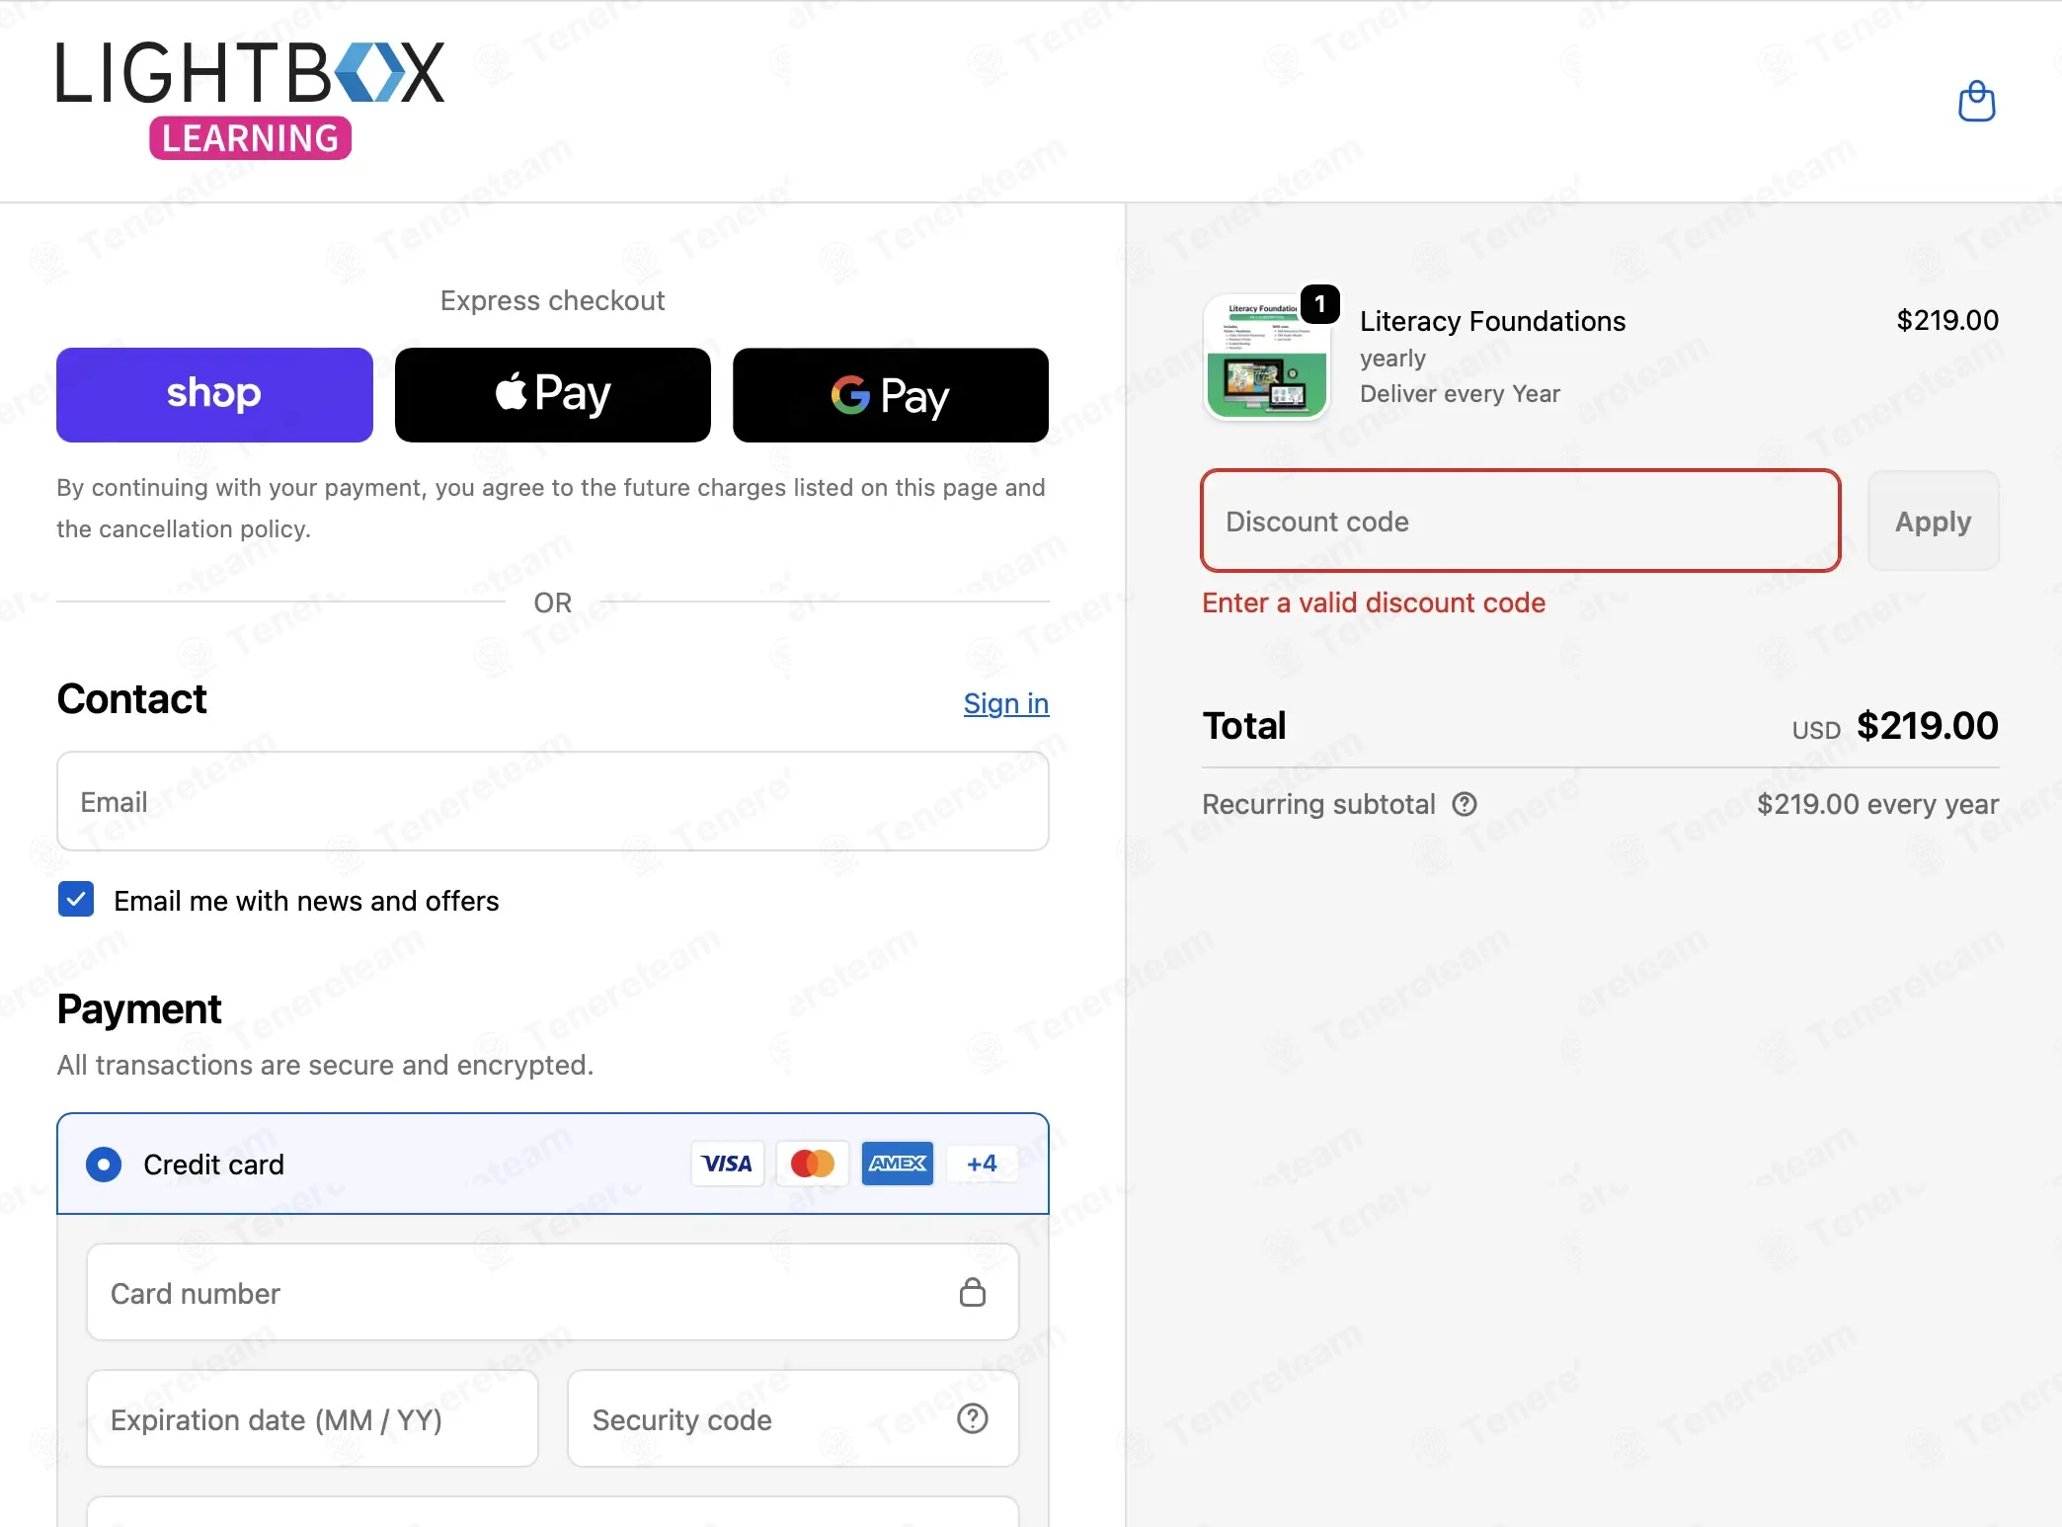Screen dimensions: 2062x1527
Task: Click the Deliver every Year text
Action: (1460, 393)
